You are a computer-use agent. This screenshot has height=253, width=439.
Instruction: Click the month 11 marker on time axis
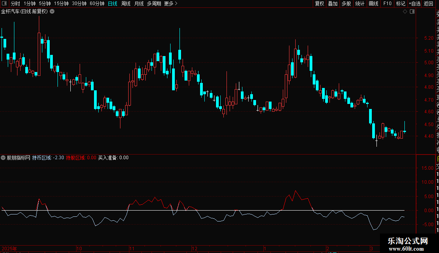coord(132,248)
